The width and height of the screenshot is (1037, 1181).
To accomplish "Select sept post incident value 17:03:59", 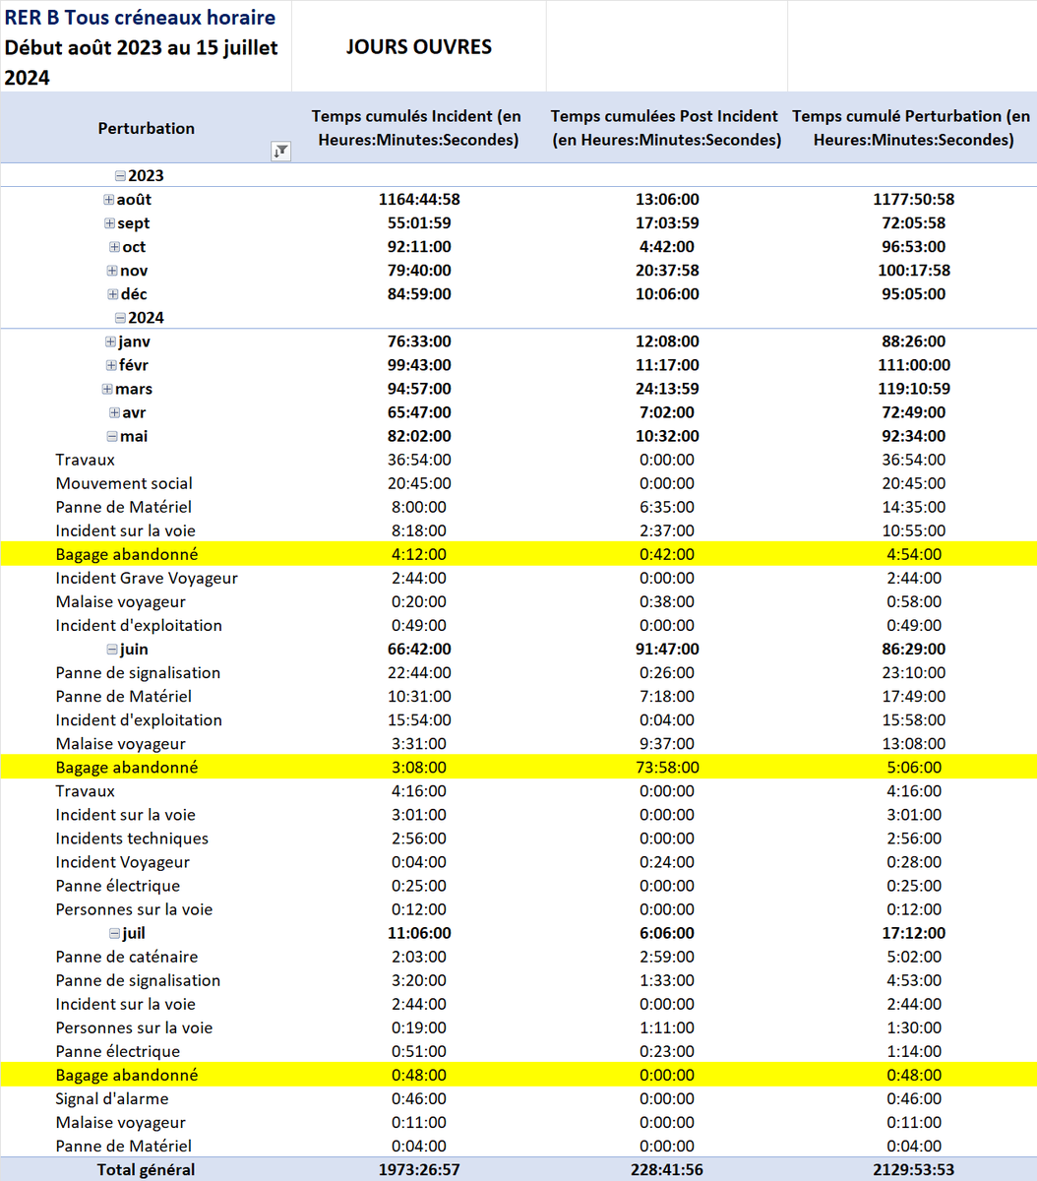I will click(667, 223).
